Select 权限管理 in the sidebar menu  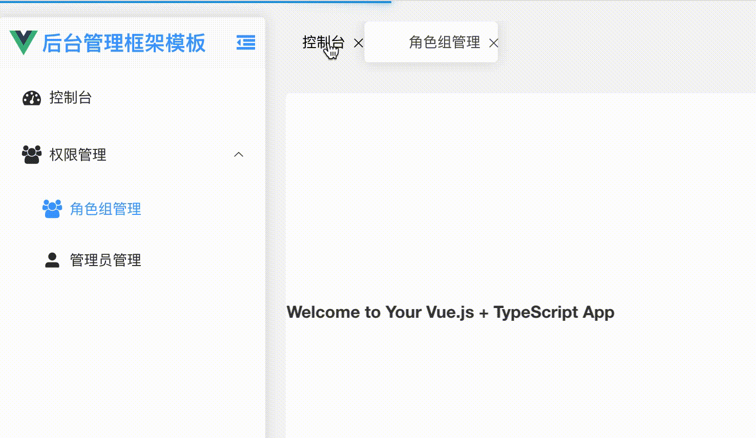click(133, 155)
